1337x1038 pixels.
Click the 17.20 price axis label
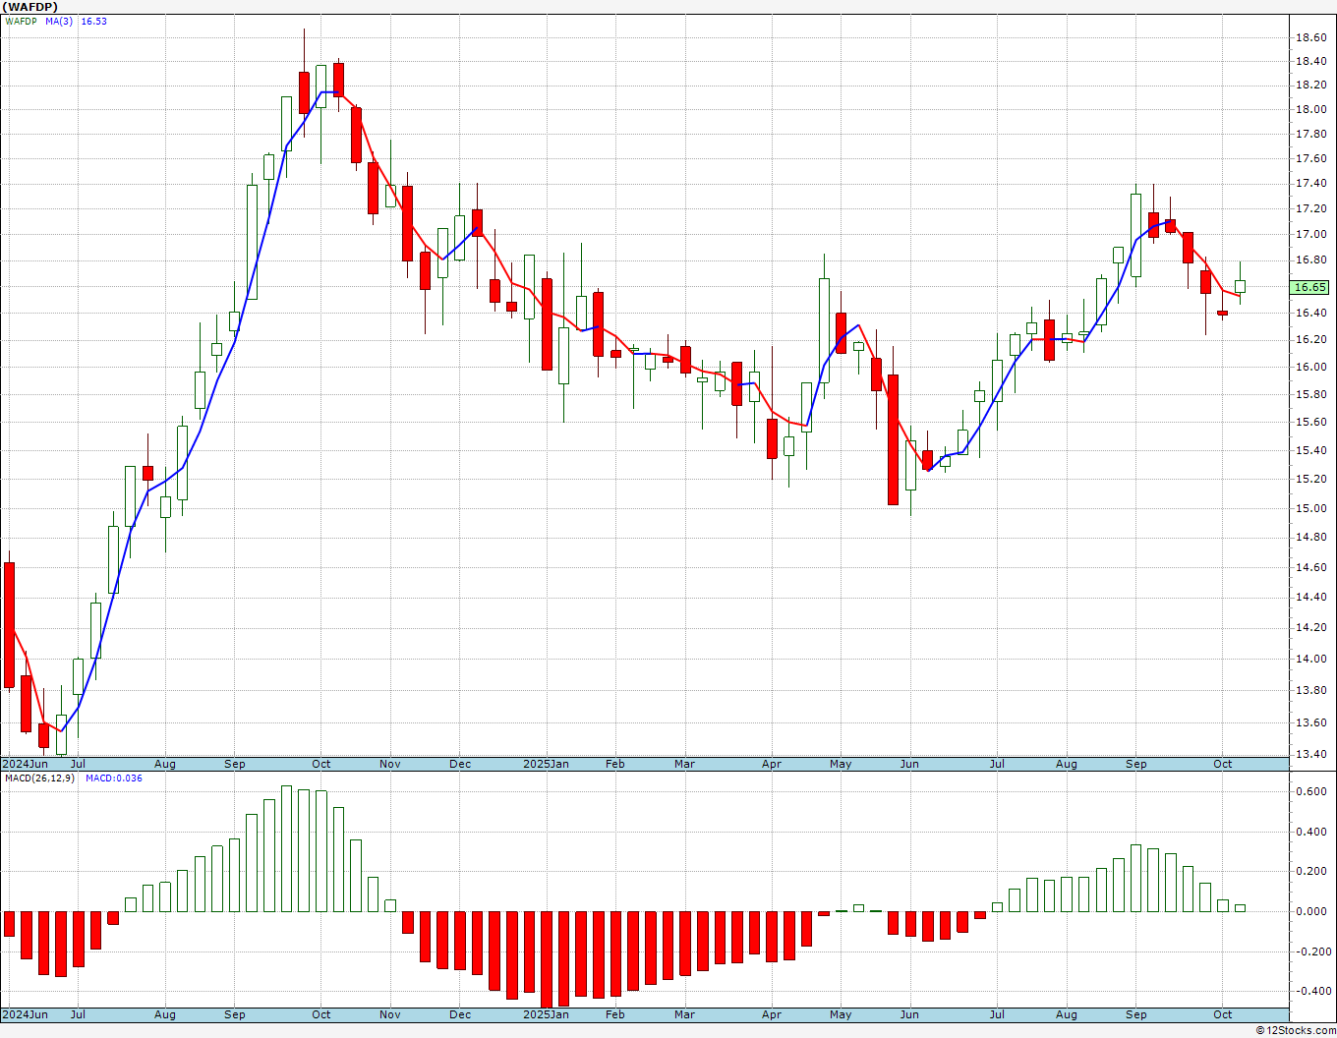tap(1309, 208)
